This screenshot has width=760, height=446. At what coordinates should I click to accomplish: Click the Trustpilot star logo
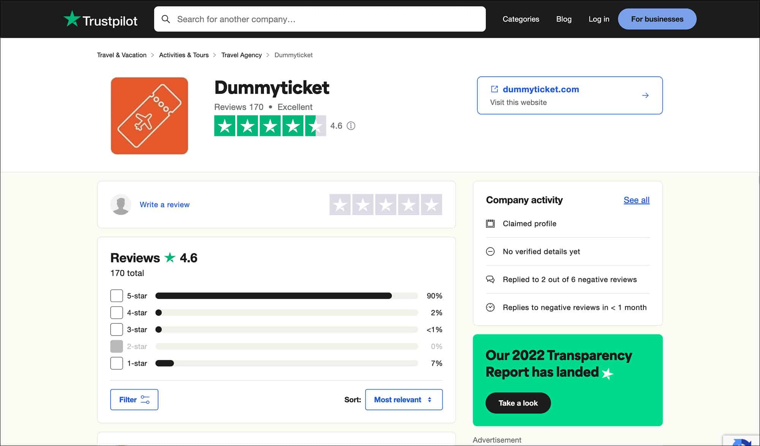[72, 19]
